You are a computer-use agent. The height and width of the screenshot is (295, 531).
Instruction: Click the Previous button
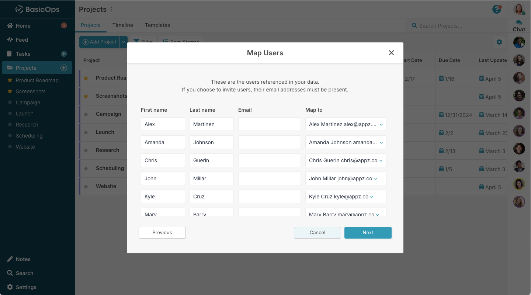[x=162, y=233]
